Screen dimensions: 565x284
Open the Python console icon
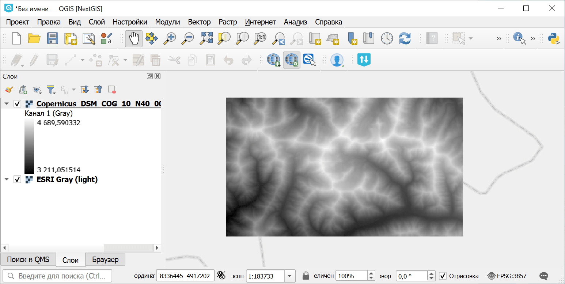554,38
